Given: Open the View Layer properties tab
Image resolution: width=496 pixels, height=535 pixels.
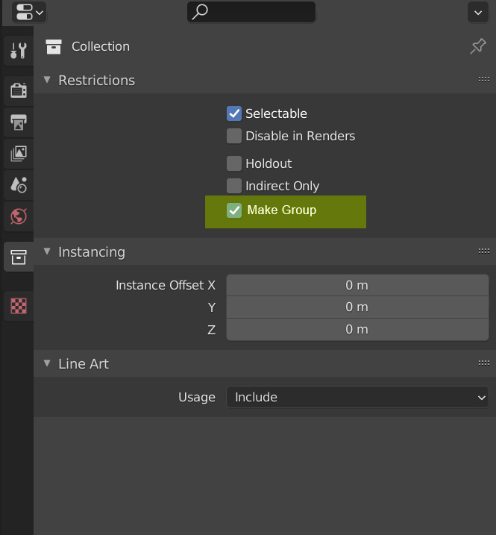Looking at the screenshot, I should [19, 154].
